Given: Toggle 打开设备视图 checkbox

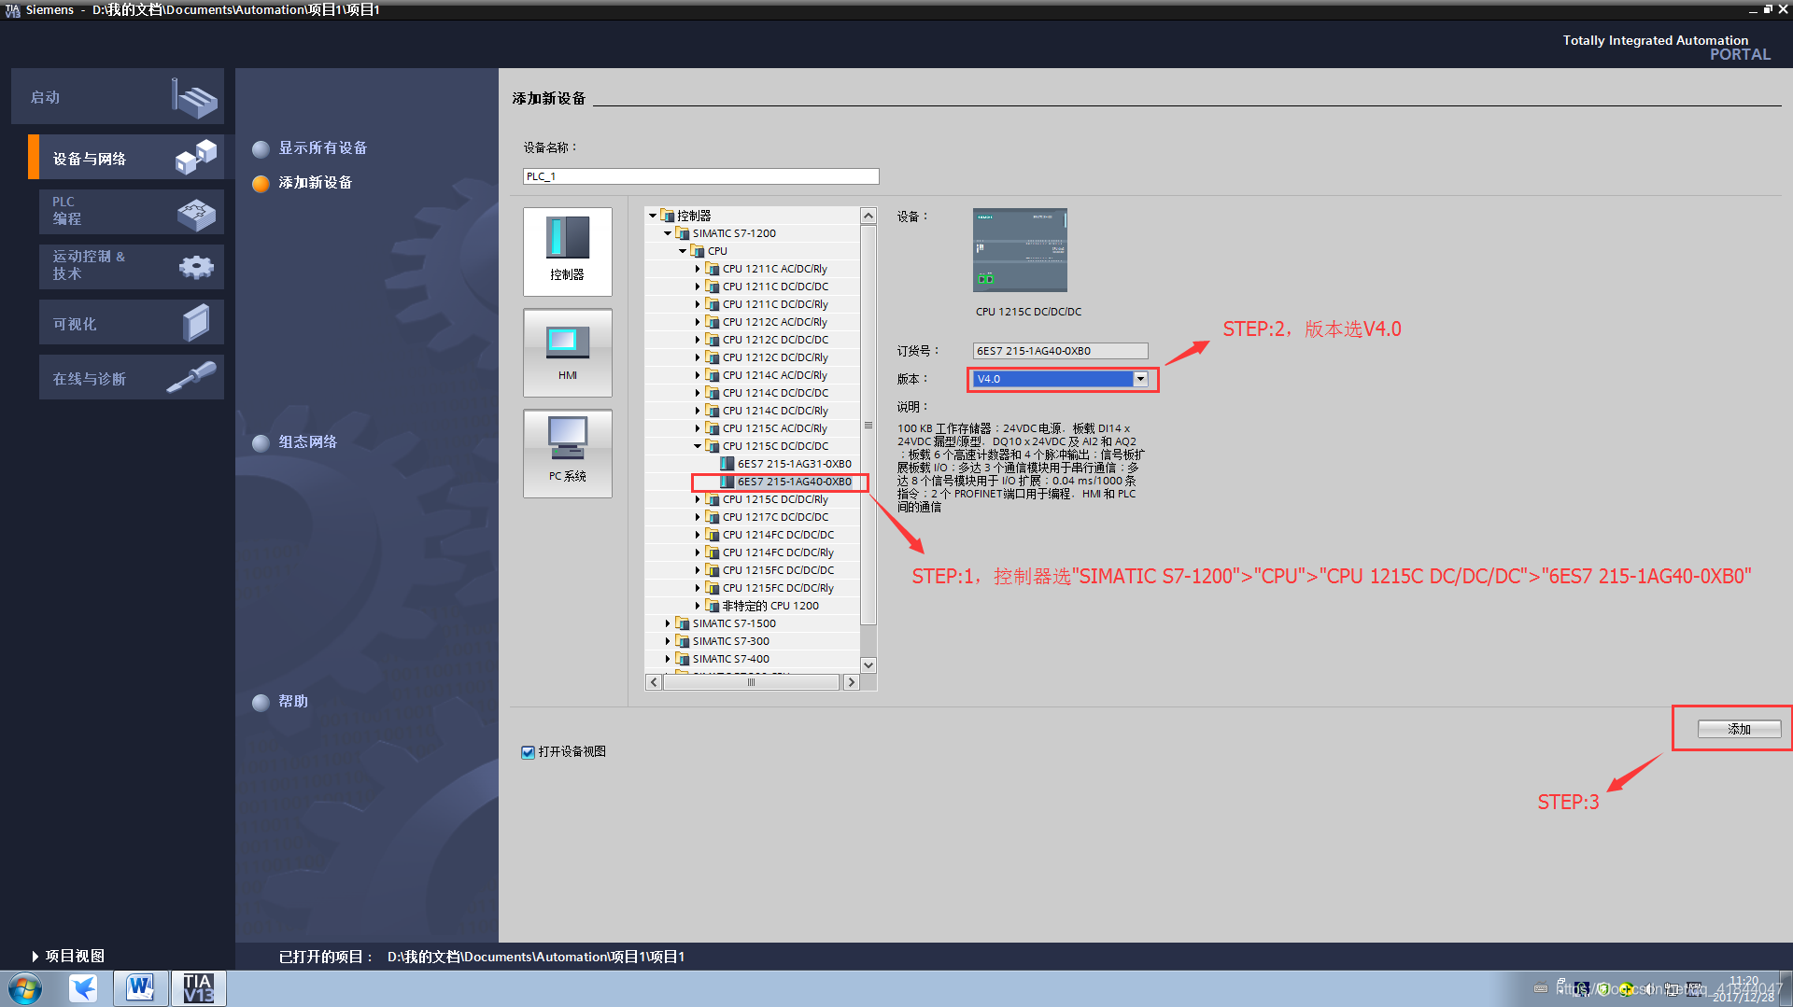Looking at the screenshot, I should [529, 752].
